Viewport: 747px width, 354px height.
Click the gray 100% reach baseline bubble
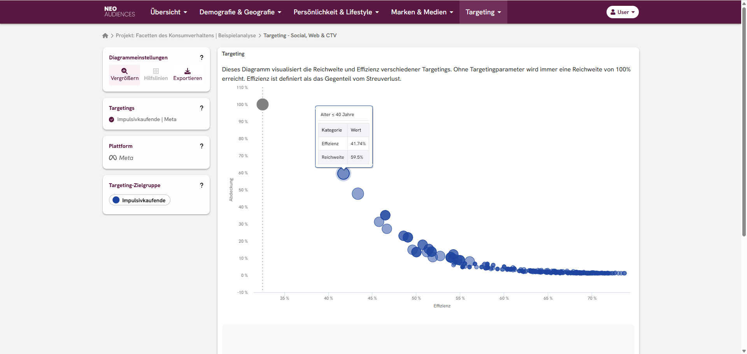click(x=263, y=104)
